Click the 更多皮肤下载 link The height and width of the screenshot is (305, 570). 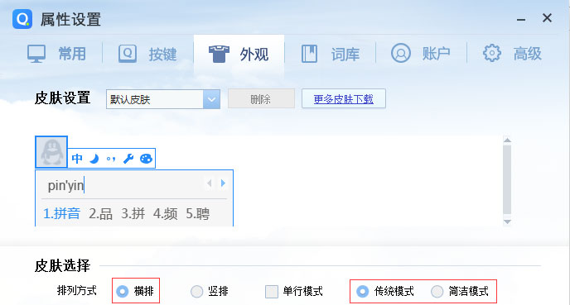tap(344, 99)
